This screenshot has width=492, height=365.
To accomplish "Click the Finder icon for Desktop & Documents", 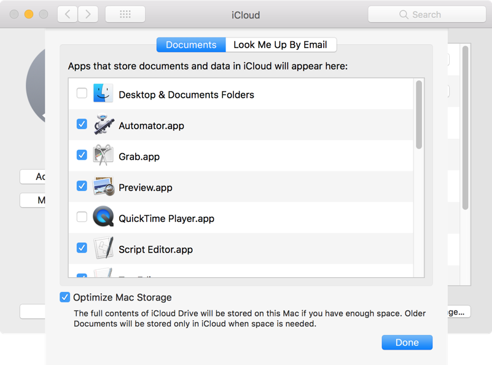I will 103,94.
